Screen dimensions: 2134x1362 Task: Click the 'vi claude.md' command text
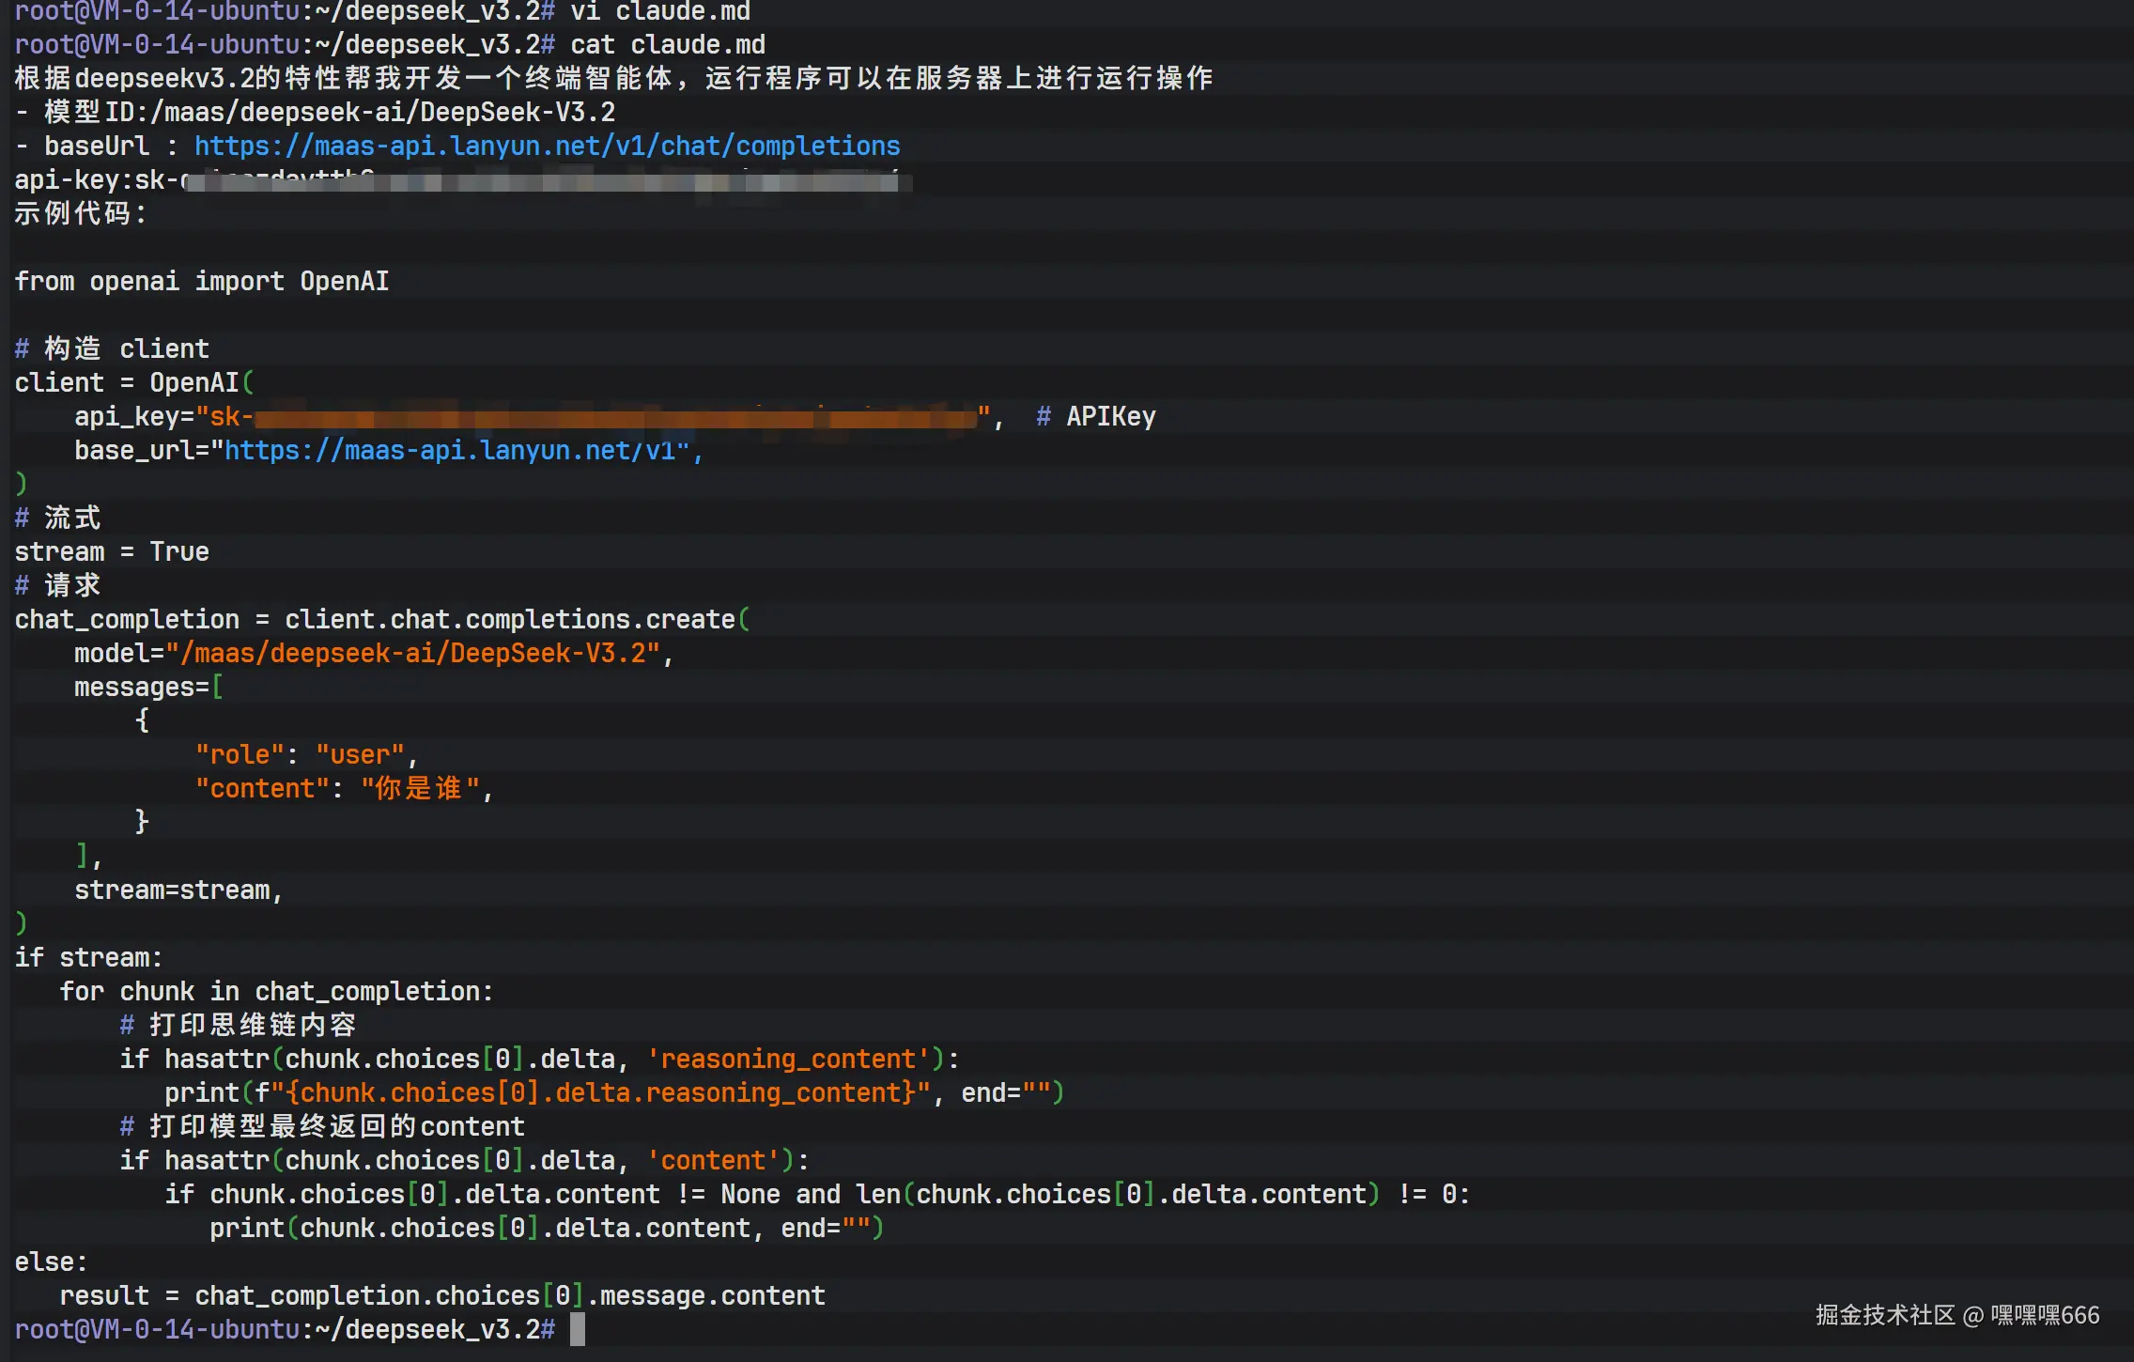click(x=659, y=12)
